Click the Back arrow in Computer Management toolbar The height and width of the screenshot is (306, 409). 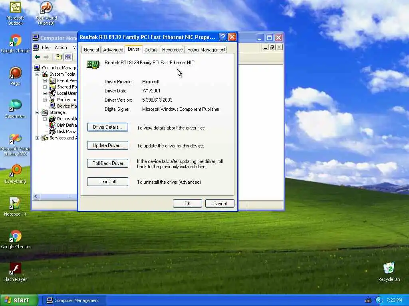pyautogui.click(x=37, y=57)
